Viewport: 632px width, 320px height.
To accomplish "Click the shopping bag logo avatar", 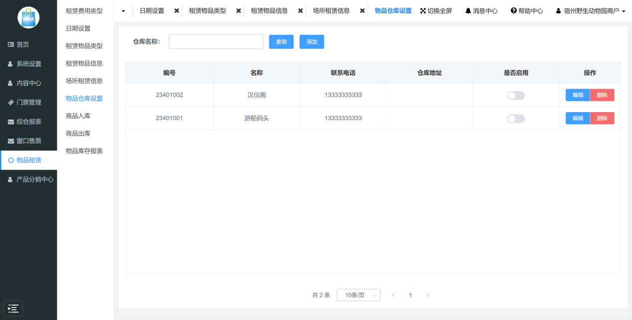I will click(x=28, y=17).
